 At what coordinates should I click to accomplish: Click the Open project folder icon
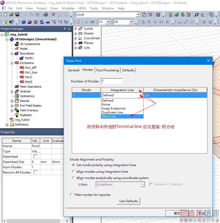click(11, 14)
